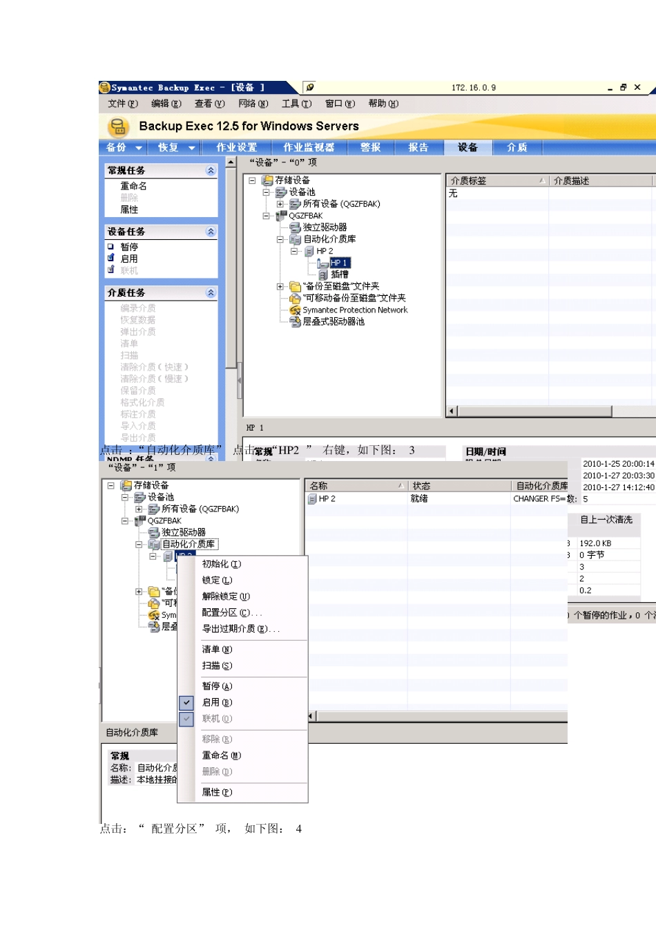Screen dimensions: 656x929
Task: Open 帮助(H) menu
Action: click(383, 104)
